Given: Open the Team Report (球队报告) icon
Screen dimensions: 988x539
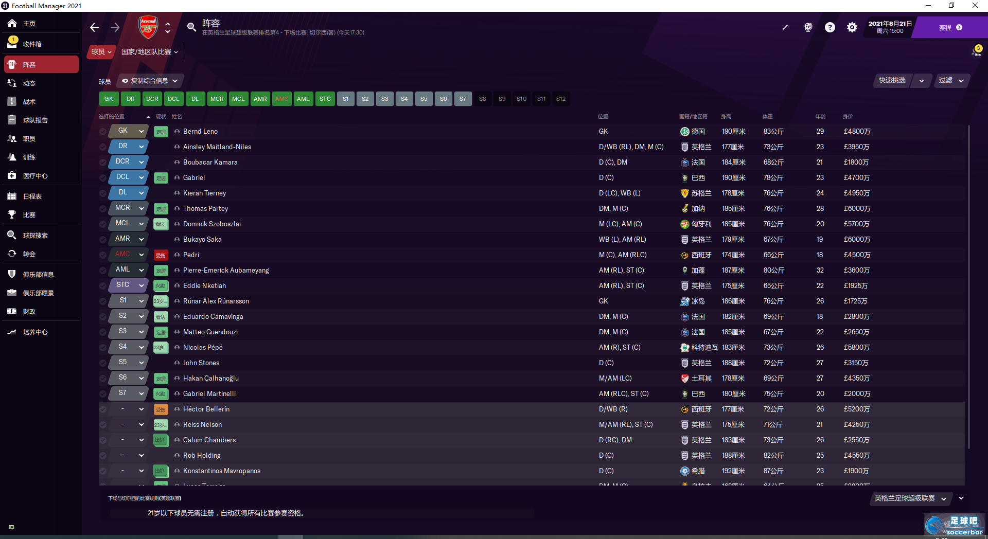Looking at the screenshot, I should tap(12, 120).
